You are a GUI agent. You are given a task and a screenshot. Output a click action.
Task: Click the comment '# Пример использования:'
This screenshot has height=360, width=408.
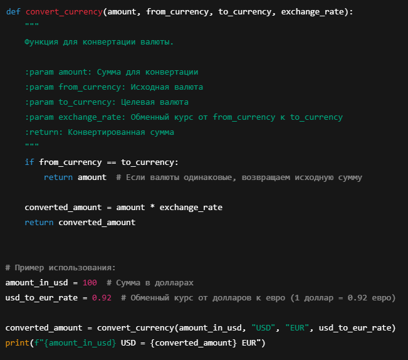pyautogui.click(x=60, y=268)
